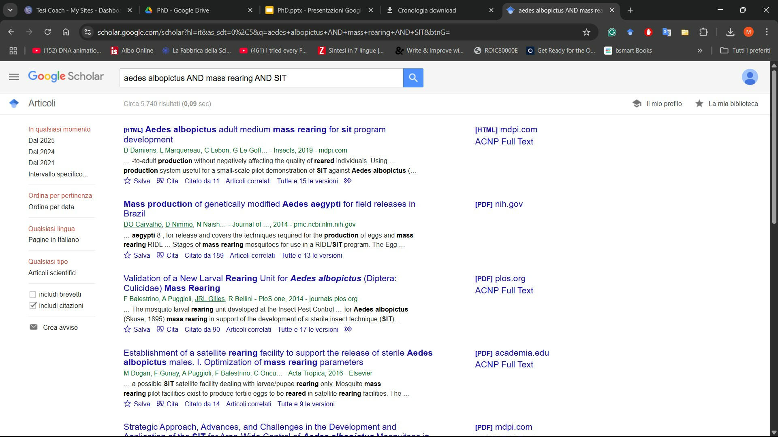The width and height of the screenshot is (778, 437).
Task: Enable the includi brevetti checkbox
Action: 33,295
